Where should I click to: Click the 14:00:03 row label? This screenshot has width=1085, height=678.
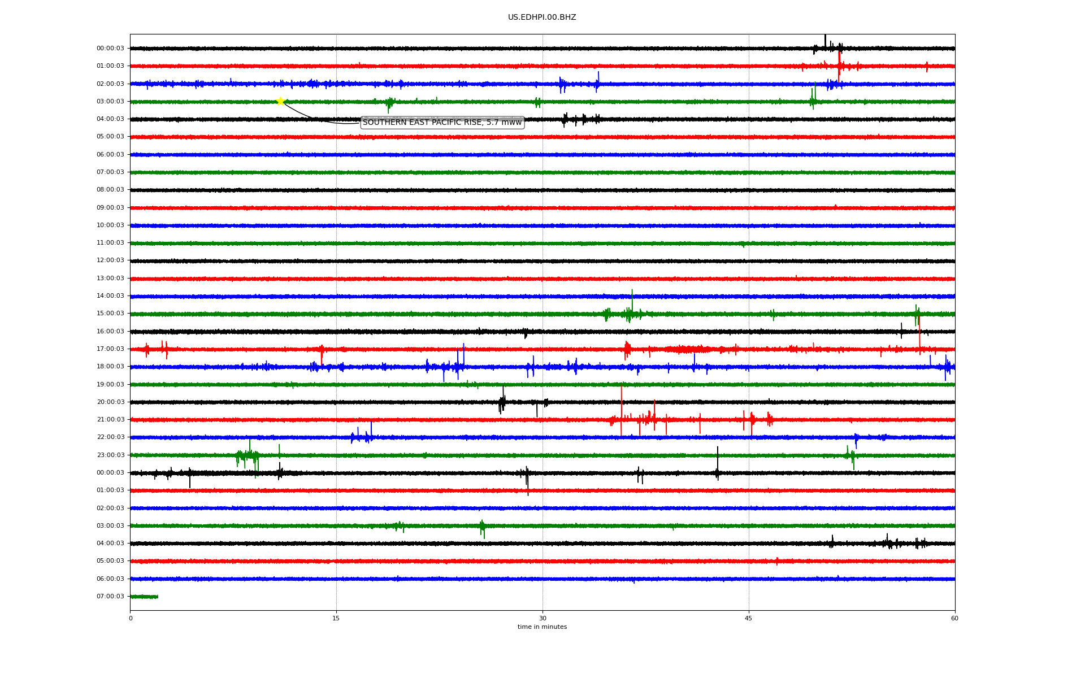110,296
